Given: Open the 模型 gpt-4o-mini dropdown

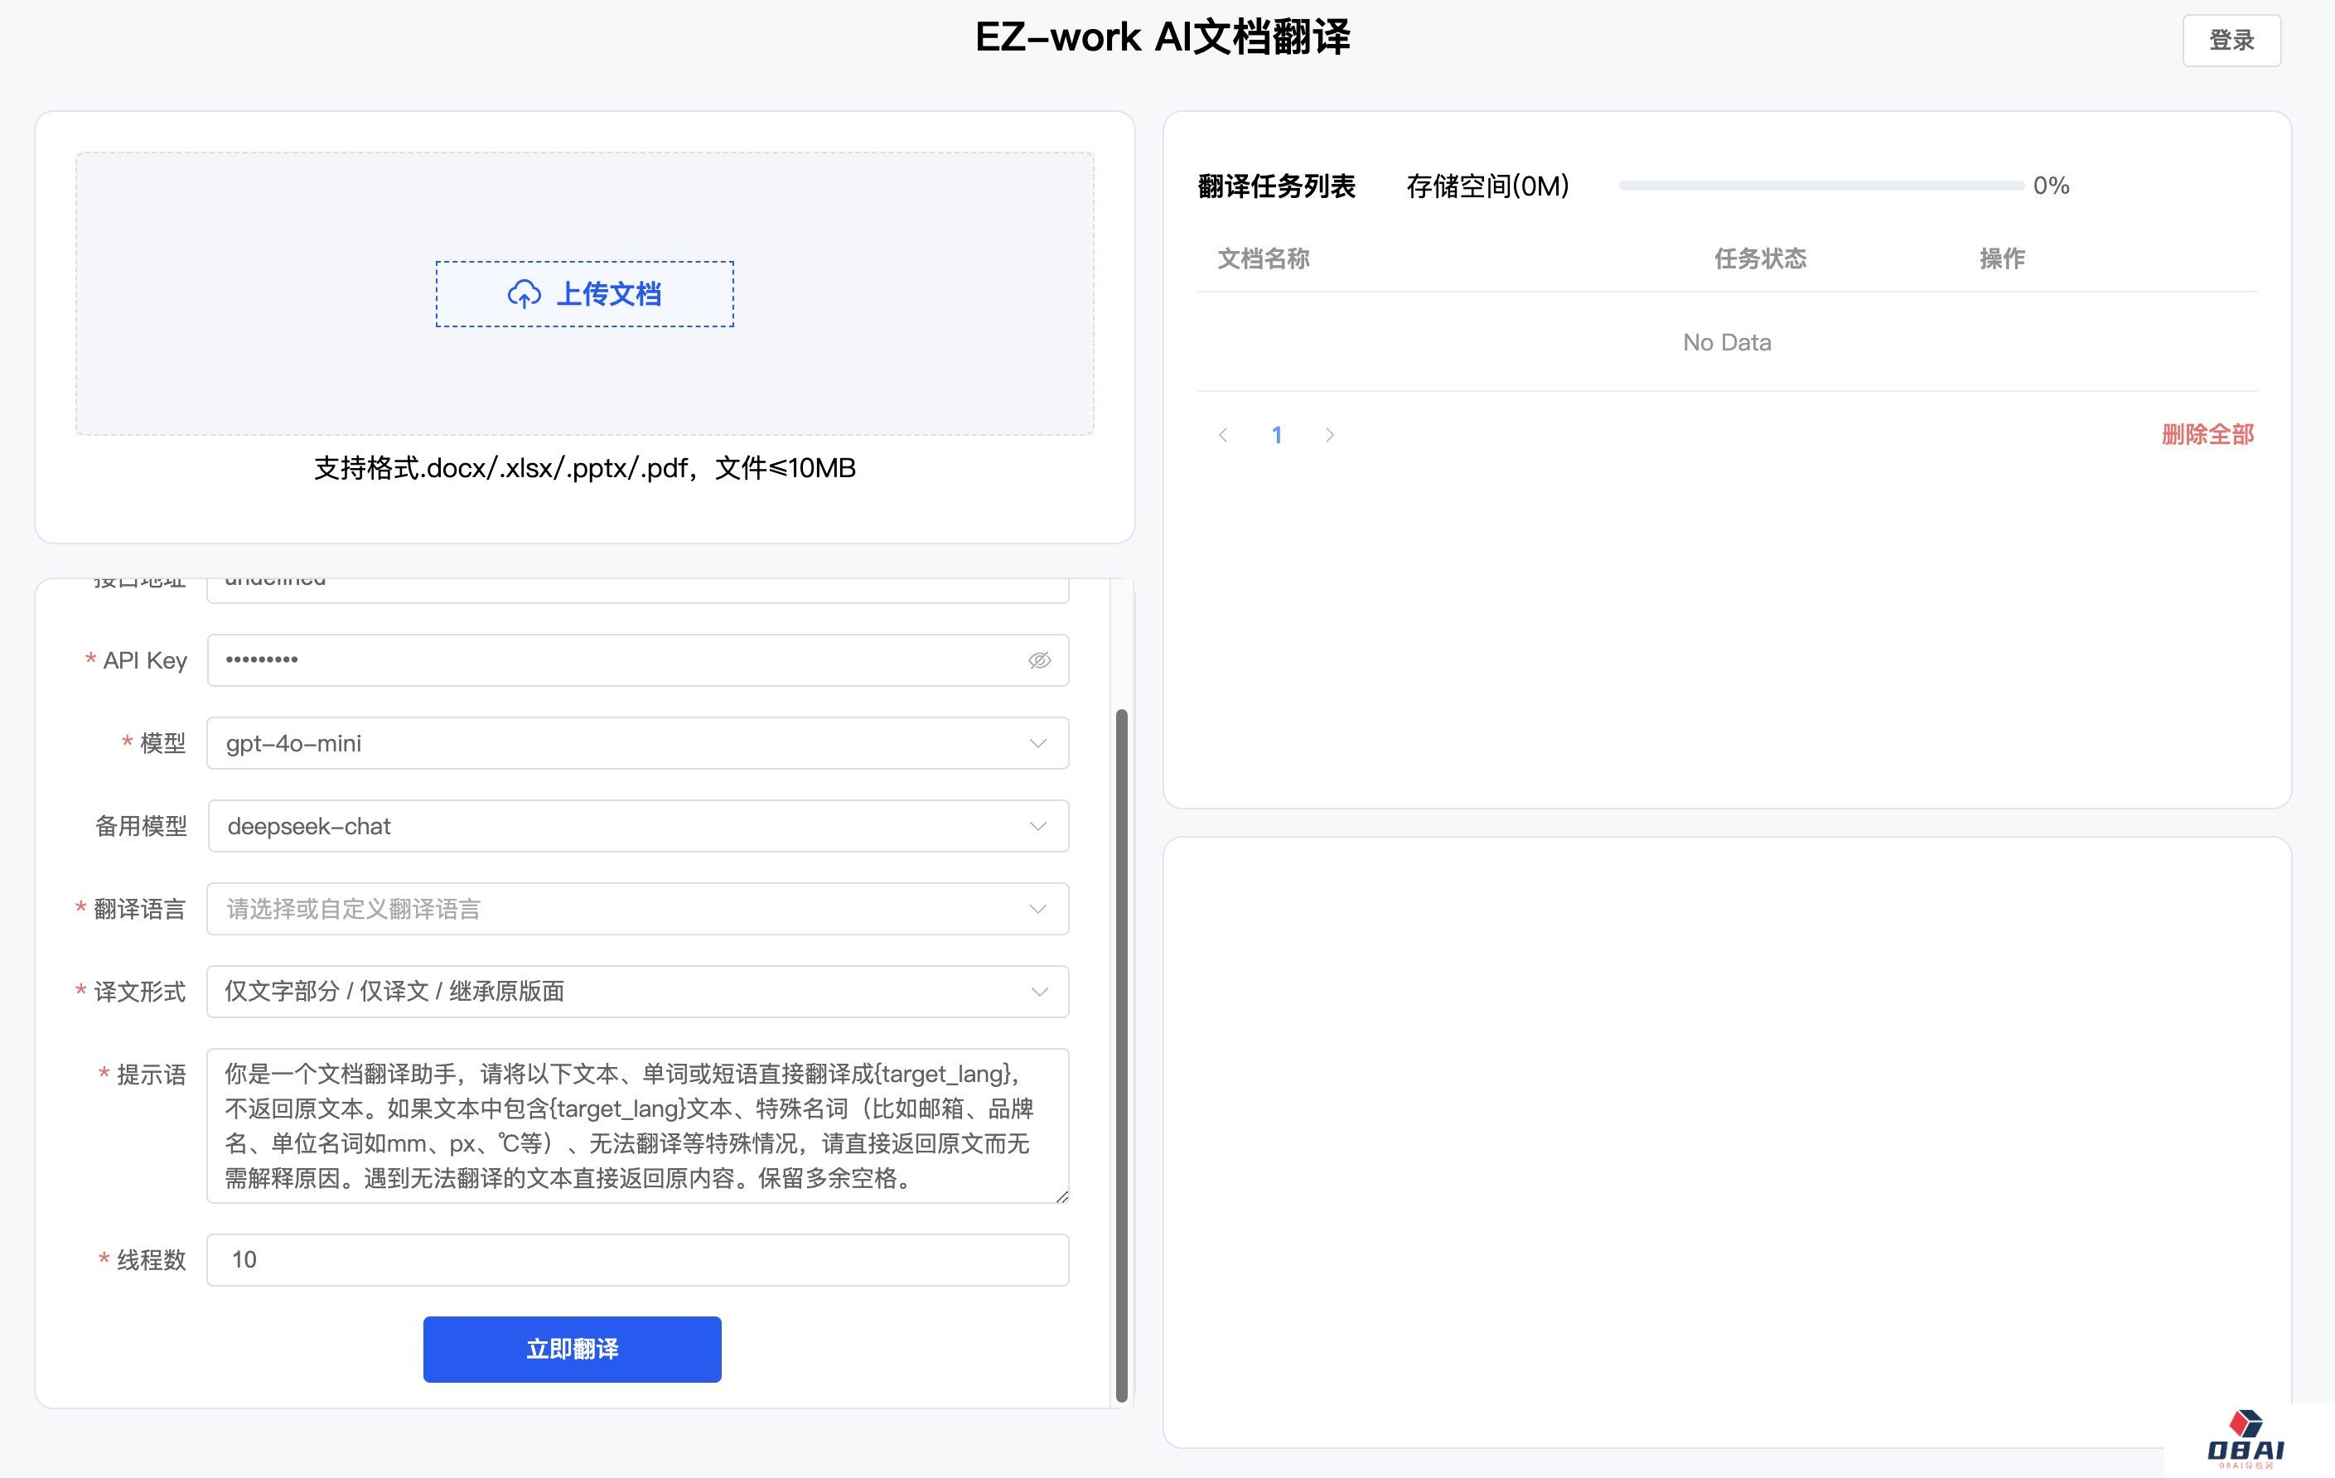Looking at the screenshot, I should pyautogui.click(x=637, y=744).
